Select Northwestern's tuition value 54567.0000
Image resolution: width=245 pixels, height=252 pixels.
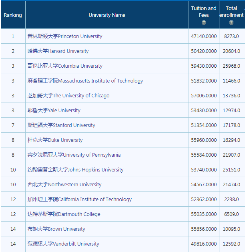(x=204, y=185)
